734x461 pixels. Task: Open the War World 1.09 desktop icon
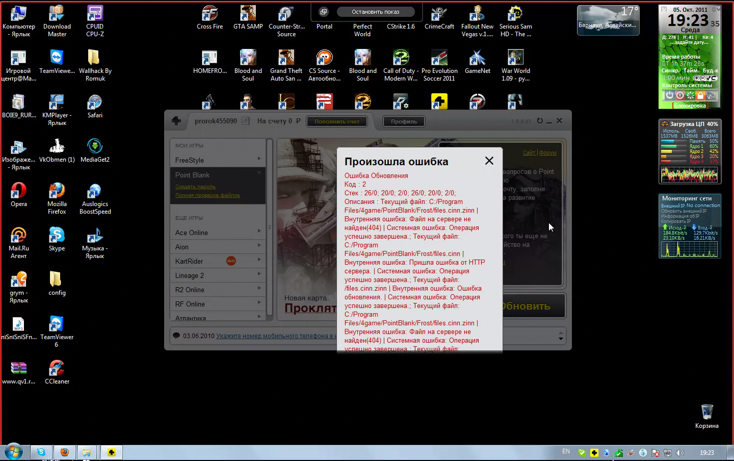tap(515, 65)
